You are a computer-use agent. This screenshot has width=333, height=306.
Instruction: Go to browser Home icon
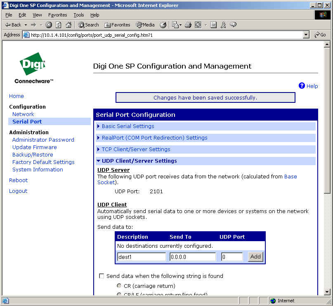[68, 25]
